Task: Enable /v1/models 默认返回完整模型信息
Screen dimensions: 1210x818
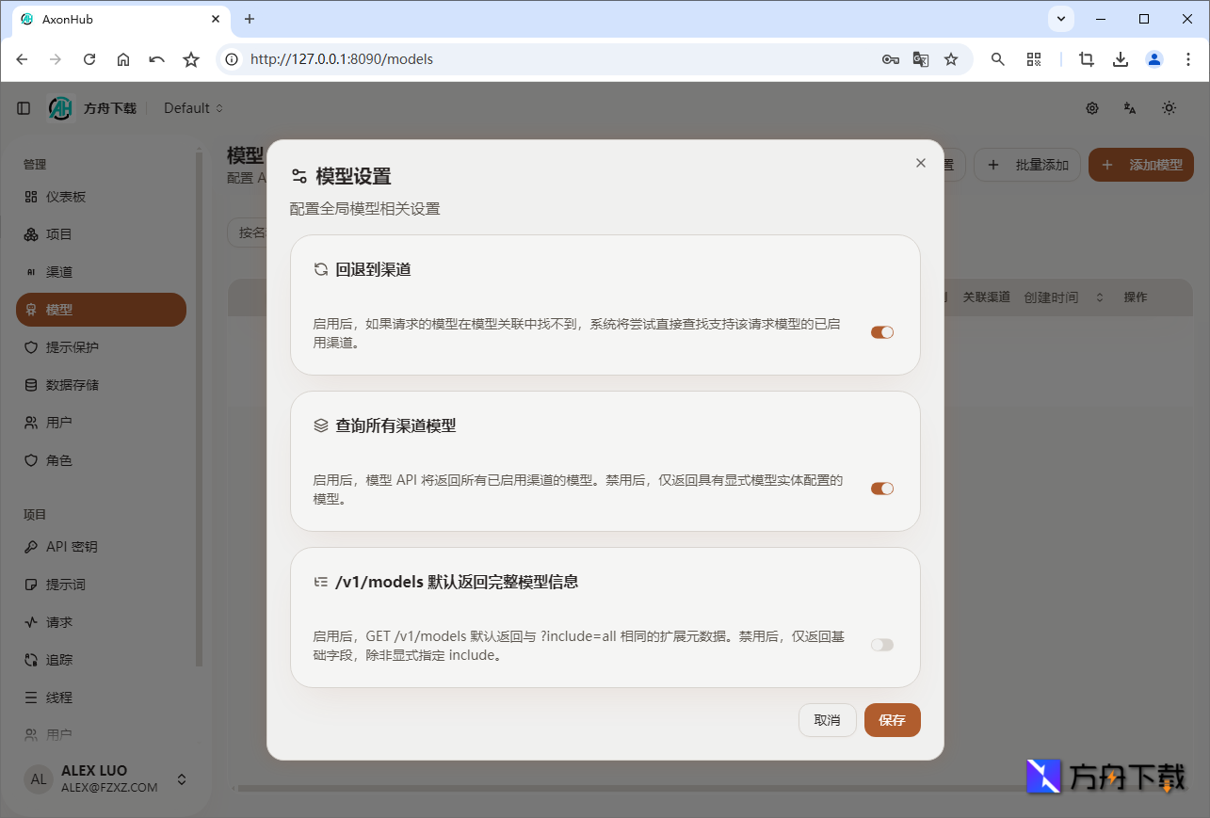Action: (881, 644)
